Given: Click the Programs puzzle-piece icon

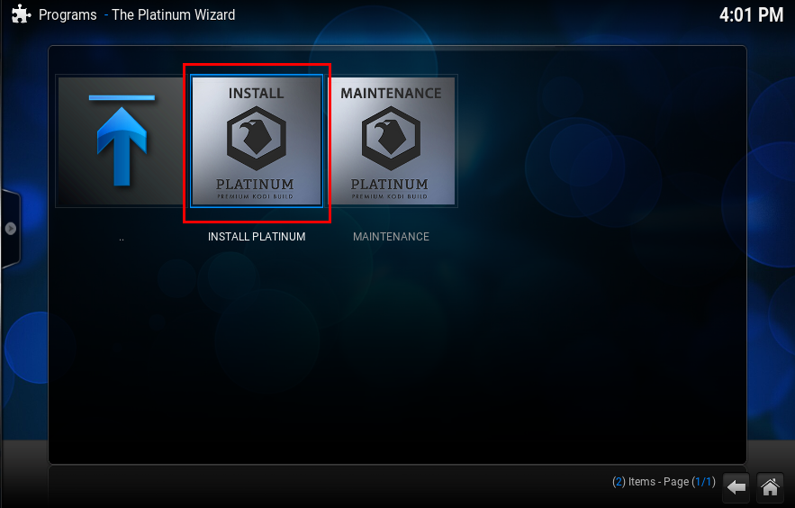Looking at the screenshot, I should (x=21, y=14).
